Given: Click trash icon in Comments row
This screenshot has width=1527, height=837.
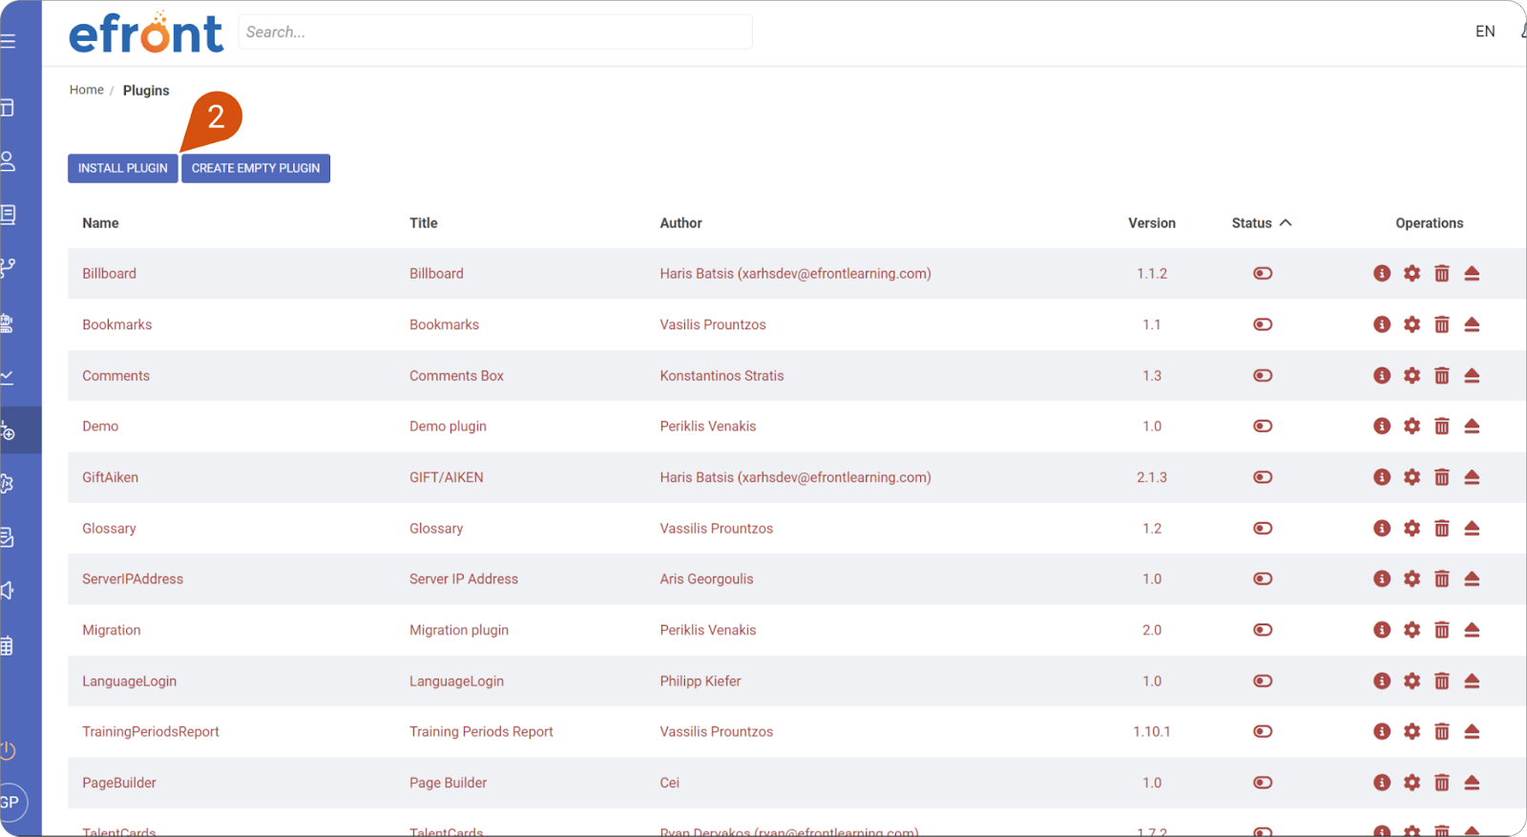Looking at the screenshot, I should point(1442,375).
